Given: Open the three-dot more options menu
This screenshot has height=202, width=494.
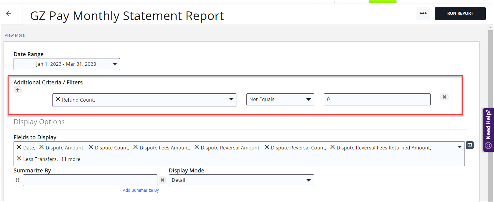Looking at the screenshot, I should coord(423,14).
